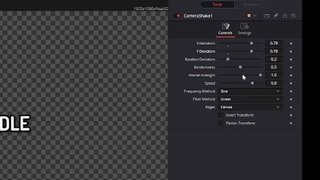Click the Y Deviation value field 0.78
Image resolution: width=320 pixels, height=180 pixels.
(x=274, y=51)
